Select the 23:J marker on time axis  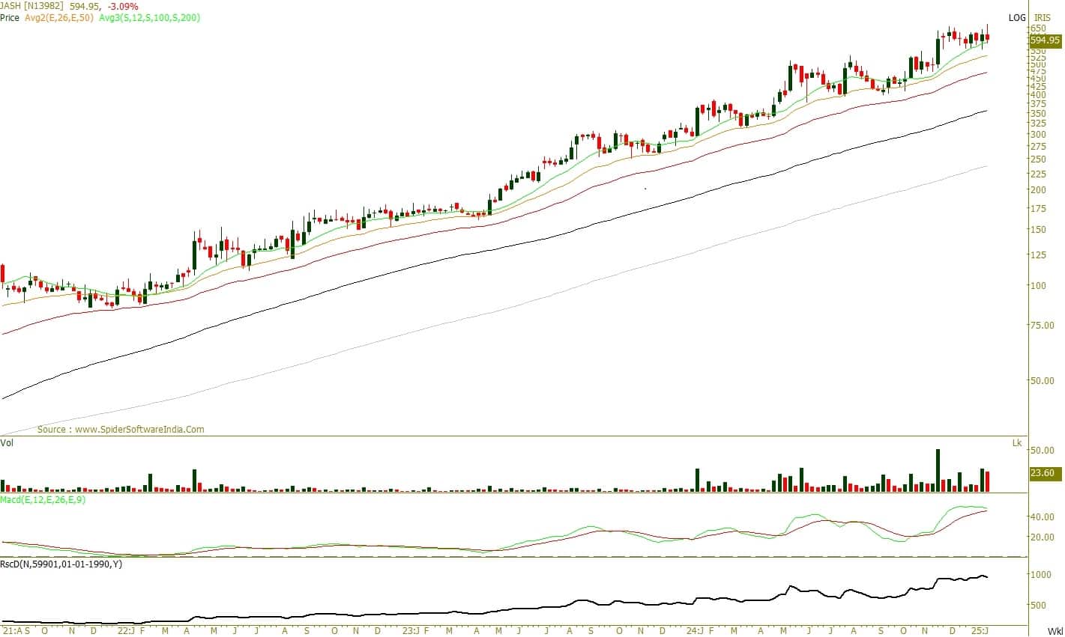point(410,631)
